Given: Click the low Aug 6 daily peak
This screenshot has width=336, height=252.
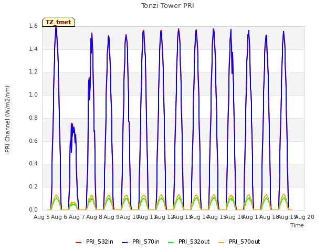Looking at the screenshot, I should [x=72, y=124].
